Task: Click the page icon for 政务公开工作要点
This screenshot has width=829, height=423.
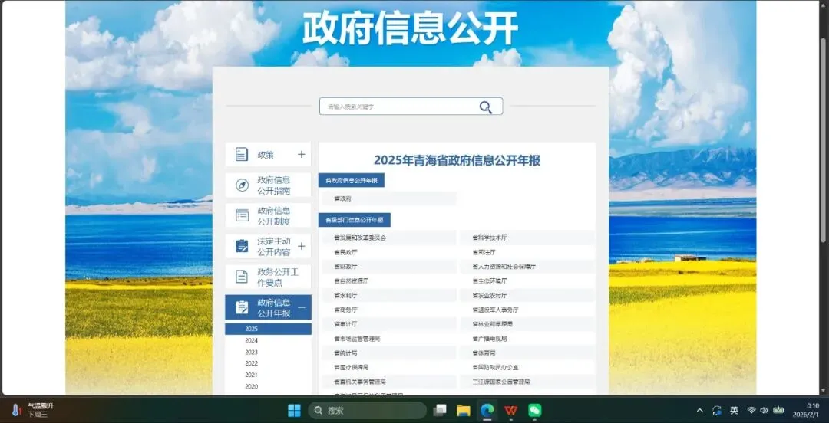Action: [x=242, y=277]
